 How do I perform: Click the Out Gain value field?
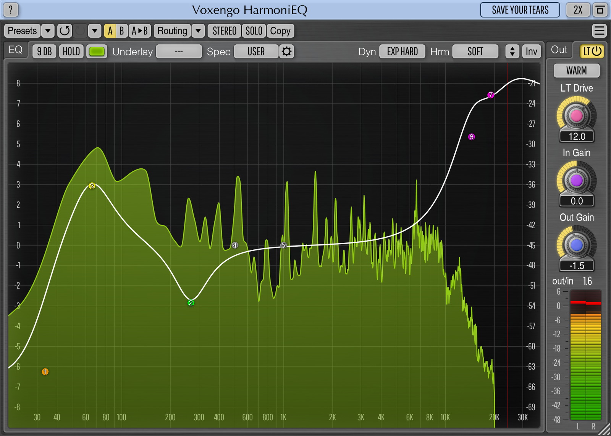coord(576,265)
